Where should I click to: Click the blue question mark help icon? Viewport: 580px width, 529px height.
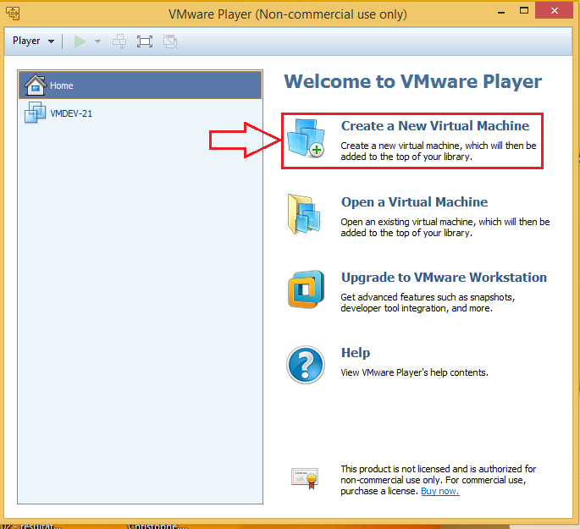click(x=306, y=365)
